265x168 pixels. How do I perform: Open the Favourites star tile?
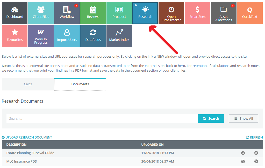tap(15, 36)
